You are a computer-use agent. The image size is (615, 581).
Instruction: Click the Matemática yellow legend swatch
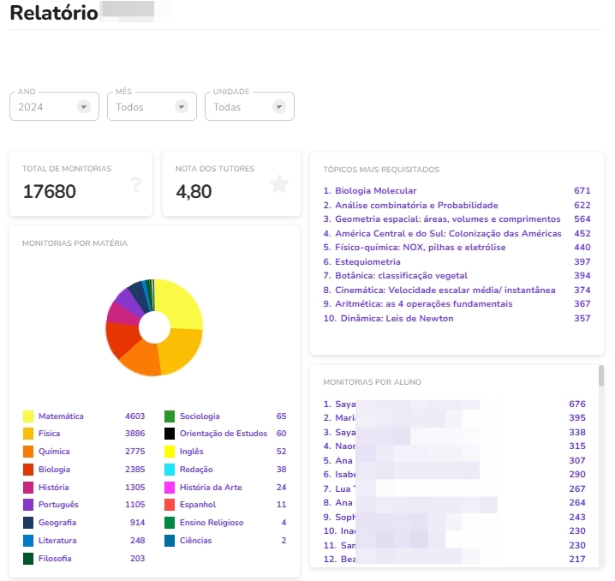(x=28, y=416)
